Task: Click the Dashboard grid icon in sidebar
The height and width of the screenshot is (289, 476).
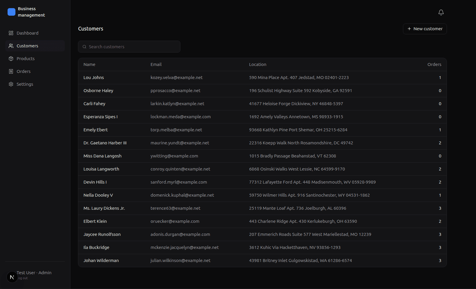Action: pos(11,33)
